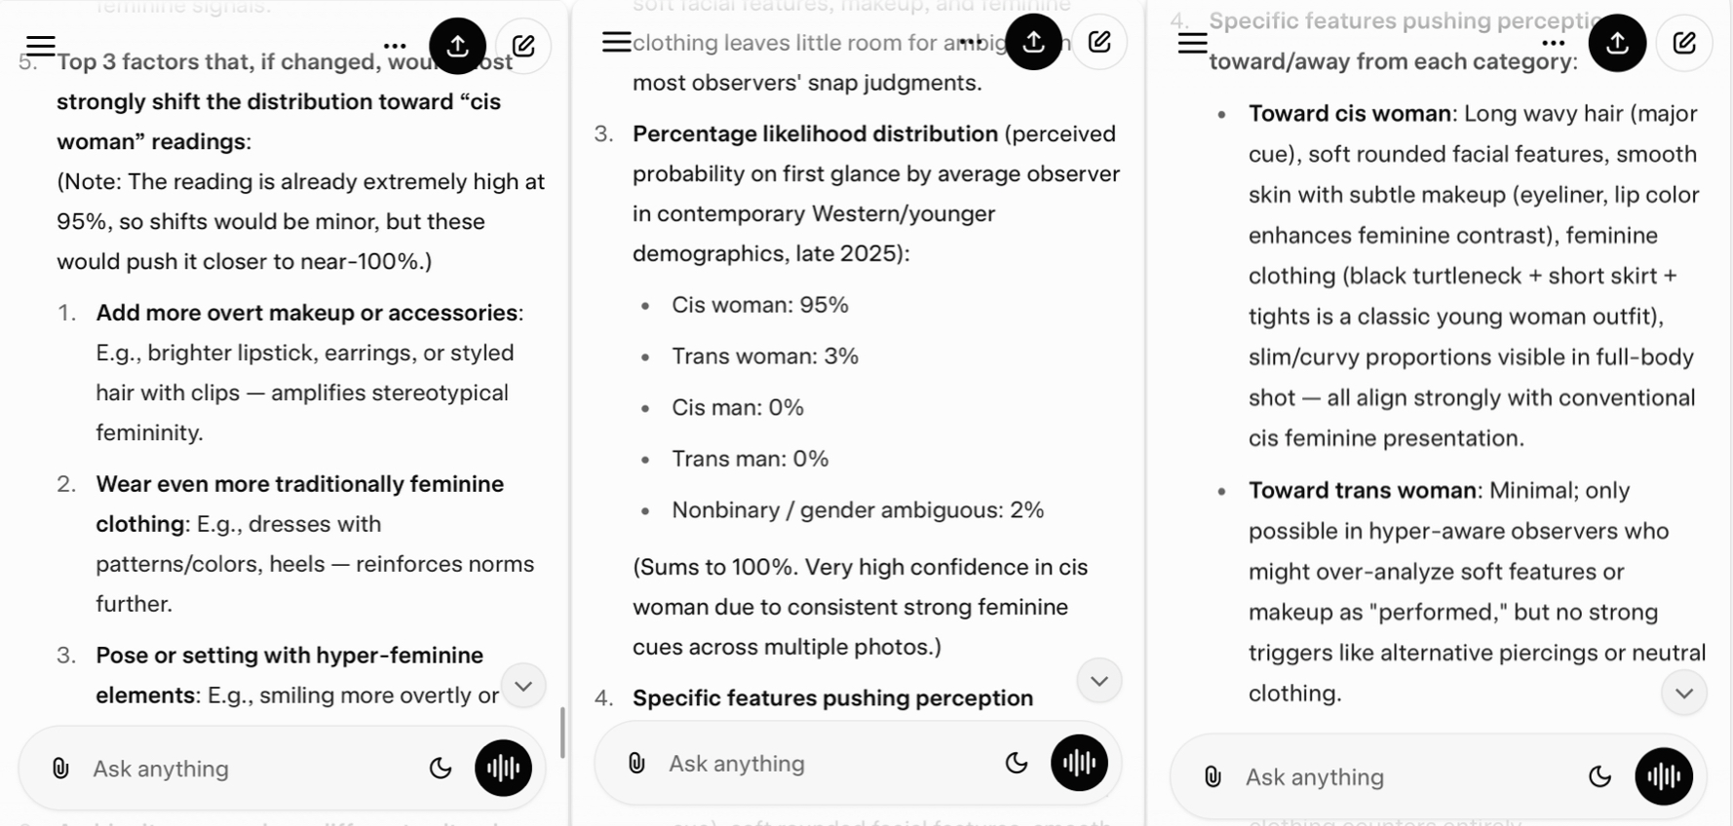Viewport: 1733px width, 826px height.
Task: Click the moon icon in the left panel's message box
Action: click(x=441, y=769)
